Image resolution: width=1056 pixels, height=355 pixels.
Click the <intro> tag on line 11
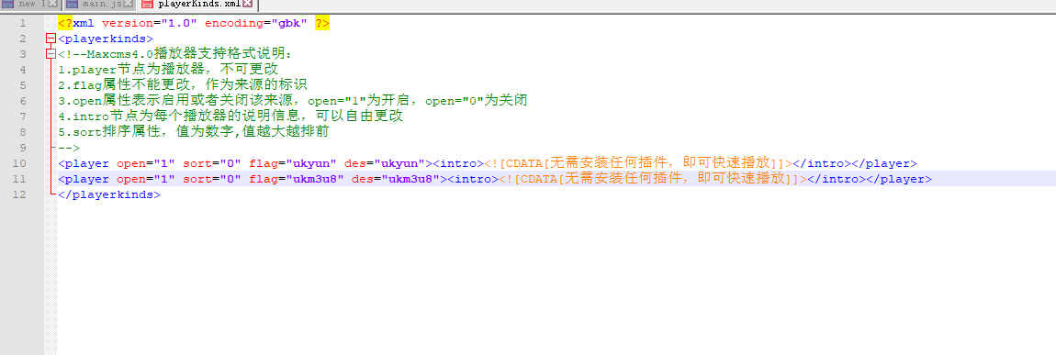click(473, 179)
